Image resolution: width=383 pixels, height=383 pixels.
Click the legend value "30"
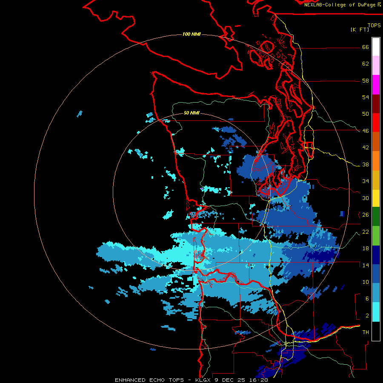[x=366, y=198]
